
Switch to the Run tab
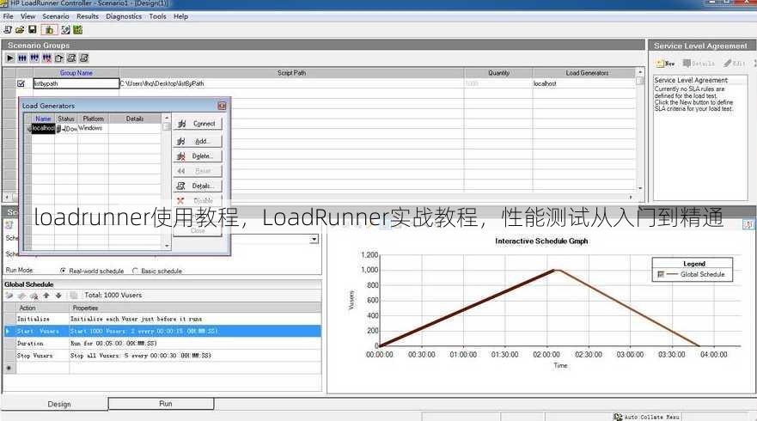click(162, 404)
